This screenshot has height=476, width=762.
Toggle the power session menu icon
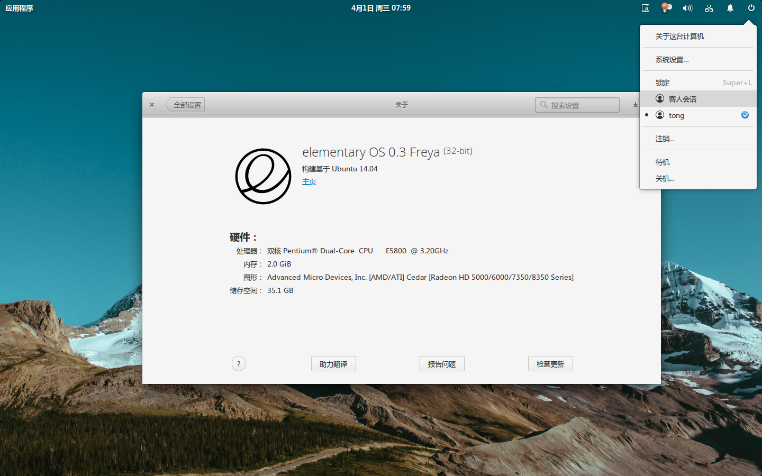click(751, 8)
